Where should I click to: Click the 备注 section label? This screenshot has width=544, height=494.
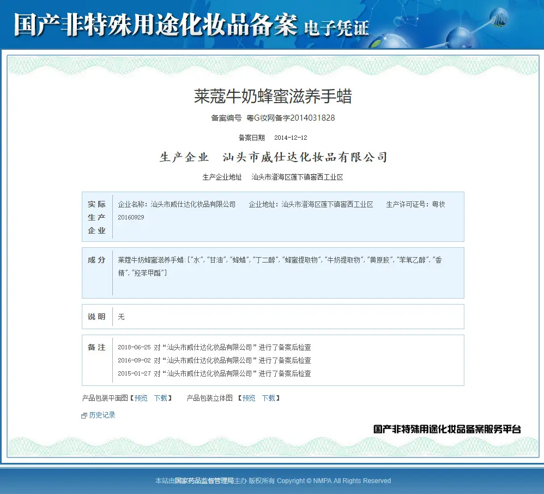point(96,347)
